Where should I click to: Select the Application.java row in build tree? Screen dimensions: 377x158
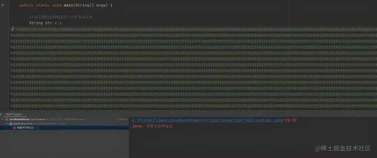pyautogui.click(x=65, y=124)
